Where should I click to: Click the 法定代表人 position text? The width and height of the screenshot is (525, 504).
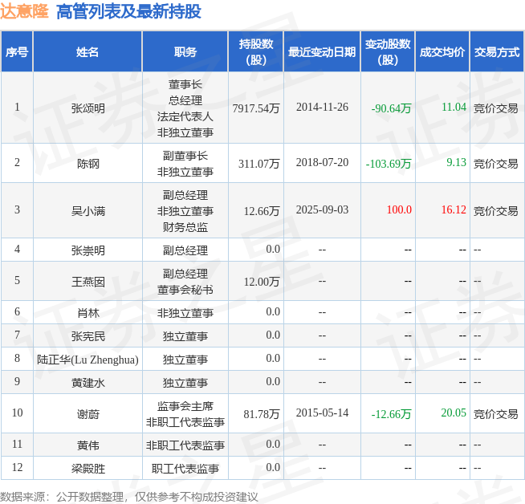point(185,116)
